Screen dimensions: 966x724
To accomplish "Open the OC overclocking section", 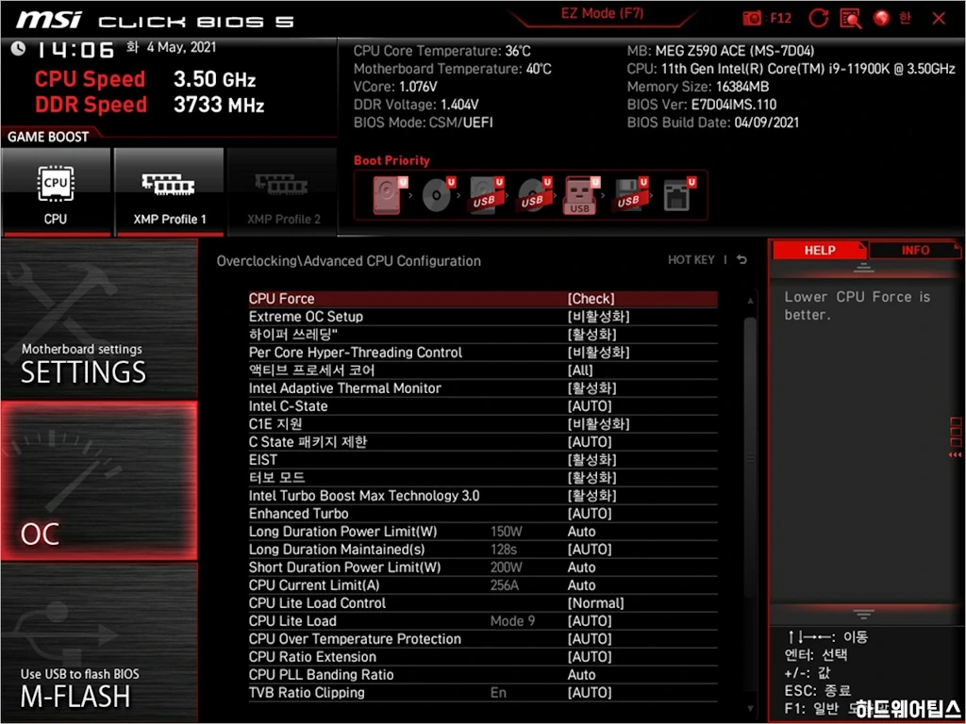I will (99, 481).
